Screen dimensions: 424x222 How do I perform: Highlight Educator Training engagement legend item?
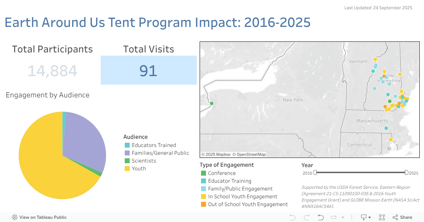pyautogui.click(x=226, y=181)
